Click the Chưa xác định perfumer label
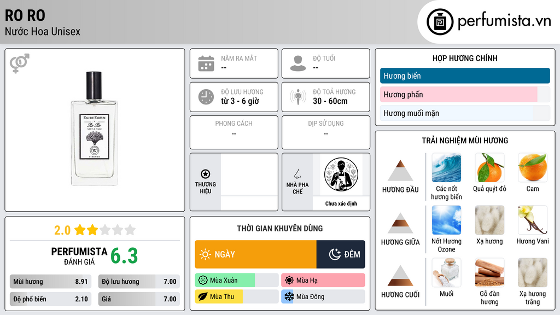Image resolution: width=560 pixels, height=315 pixels. pyautogui.click(x=341, y=203)
